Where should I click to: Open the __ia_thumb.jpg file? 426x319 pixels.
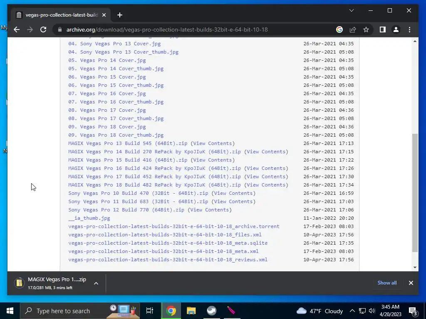89,218
